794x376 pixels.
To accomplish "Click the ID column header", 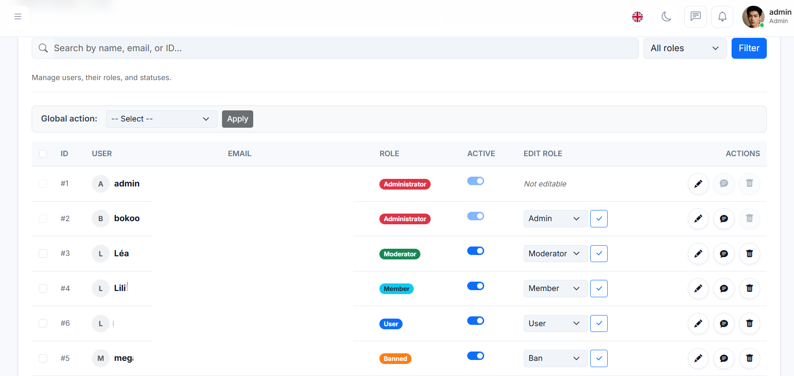I will pyautogui.click(x=64, y=154).
